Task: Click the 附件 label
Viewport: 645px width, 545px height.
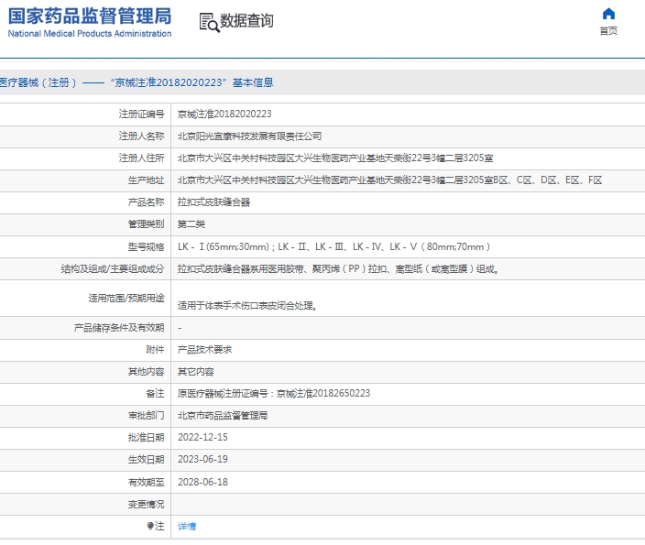Action: click(155, 350)
